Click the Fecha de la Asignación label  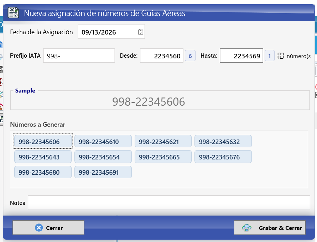pos(41,32)
